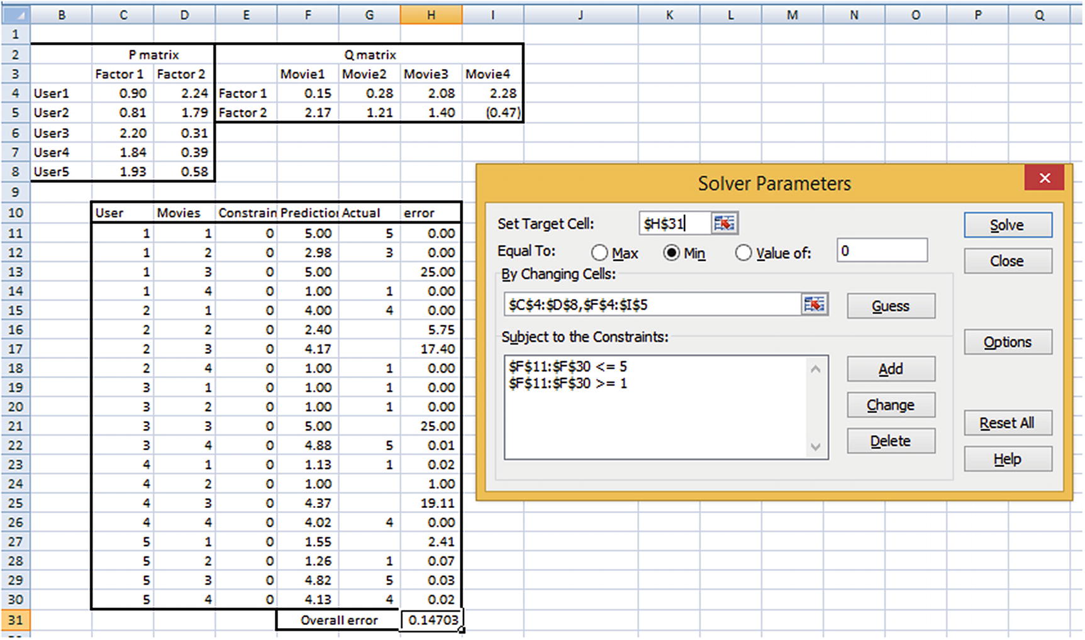Select the Min radio button
This screenshot has width=1085, height=640.
[671, 253]
